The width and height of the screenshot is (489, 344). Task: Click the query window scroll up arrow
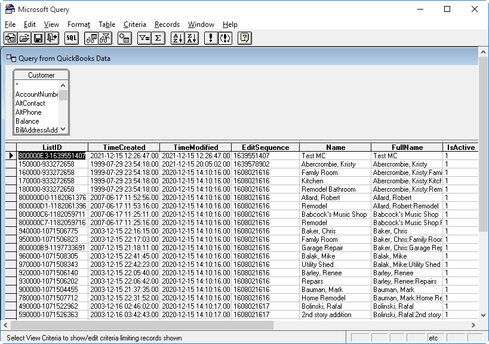tap(484, 53)
